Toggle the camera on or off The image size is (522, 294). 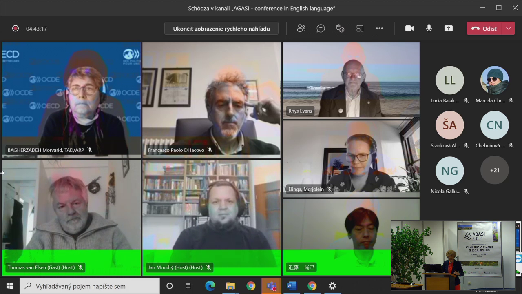pyautogui.click(x=409, y=28)
